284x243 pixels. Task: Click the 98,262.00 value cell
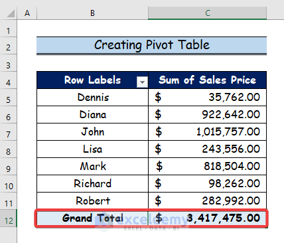click(x=208, y=184)
